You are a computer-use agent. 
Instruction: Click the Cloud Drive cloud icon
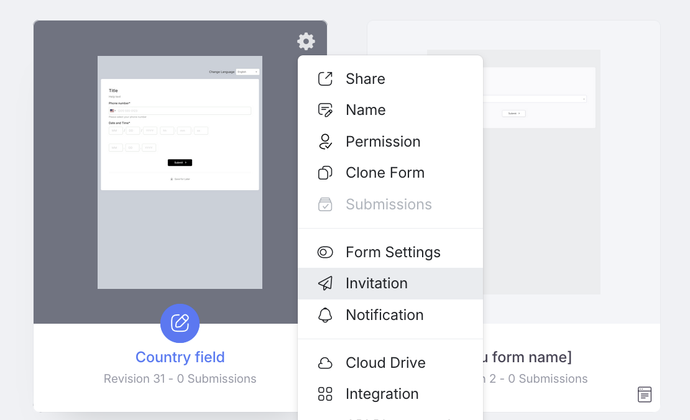pyautogui.click(x=325, y=363)
